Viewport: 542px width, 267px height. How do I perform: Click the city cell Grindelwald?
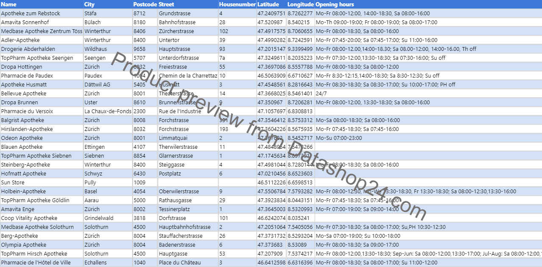[108, 218]
